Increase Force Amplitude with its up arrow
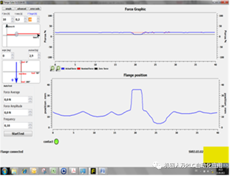This screenshot has width=230, height=176. tap(30, 111)
